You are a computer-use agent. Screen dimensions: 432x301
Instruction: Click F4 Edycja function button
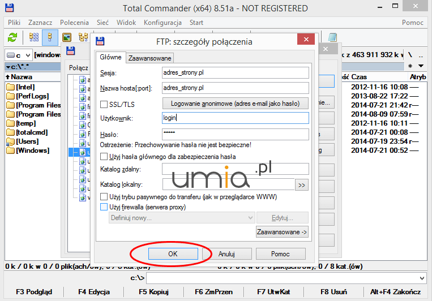tap(94, 292)
